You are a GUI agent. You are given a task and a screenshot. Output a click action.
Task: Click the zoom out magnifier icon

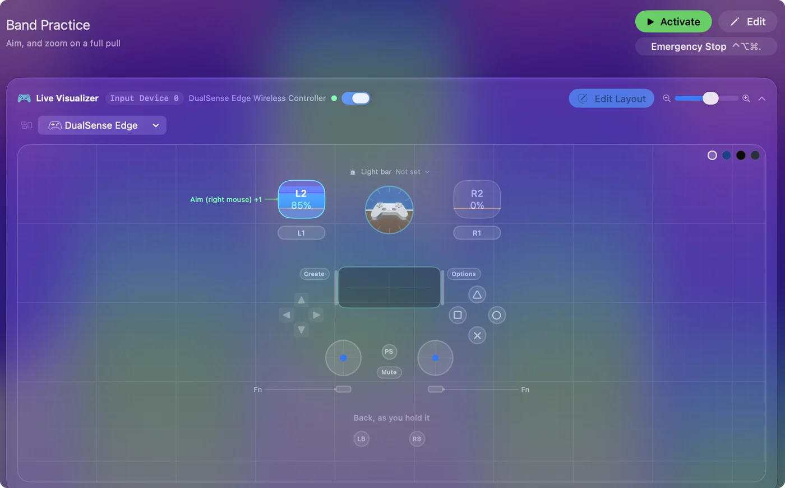667,98
